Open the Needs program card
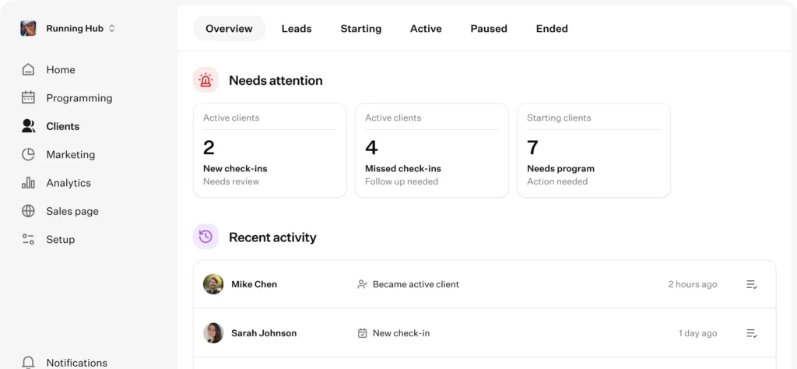Screen dimensions: 797x369 pos(594,150)
